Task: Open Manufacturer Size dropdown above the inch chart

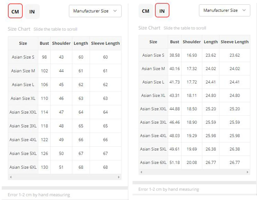Action: click(x=224, y=11)
